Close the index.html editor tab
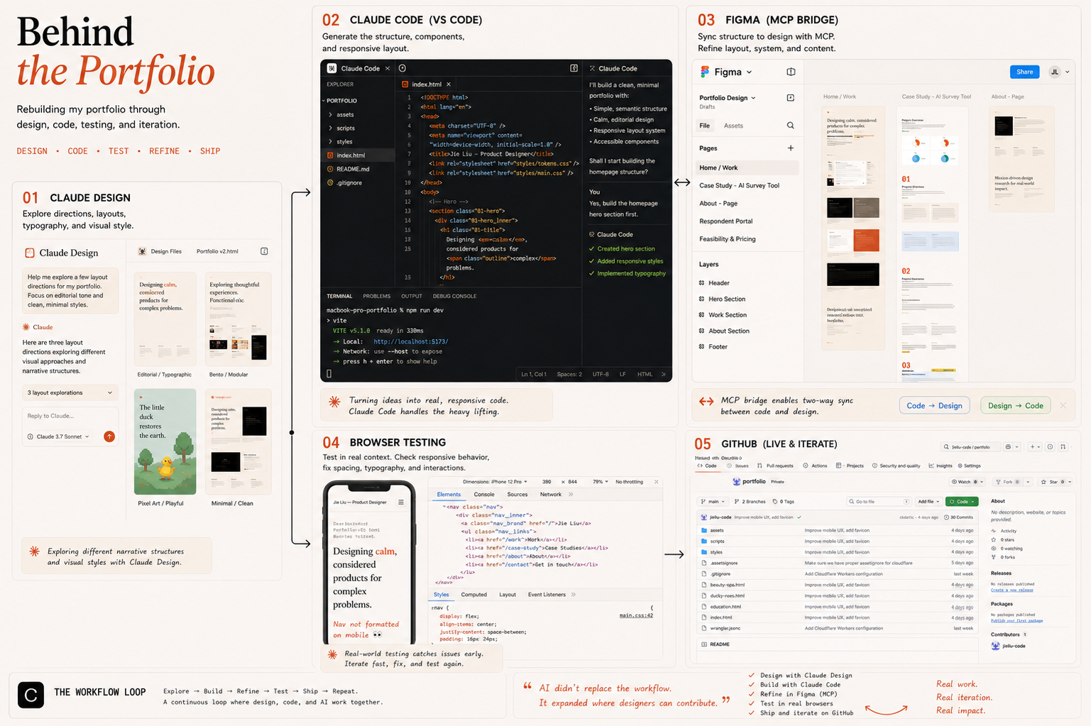 tap(449, 84)
